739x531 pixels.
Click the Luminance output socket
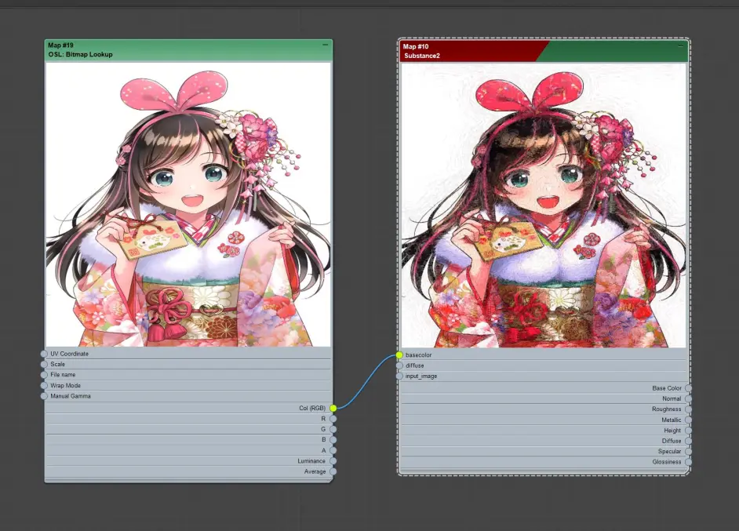click(333, 460)
